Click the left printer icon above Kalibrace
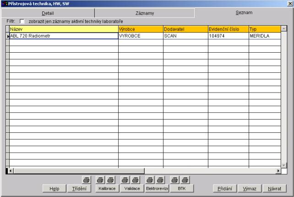Image resolution: width=294 pixels, height=197 pixels. pos(99,180)
